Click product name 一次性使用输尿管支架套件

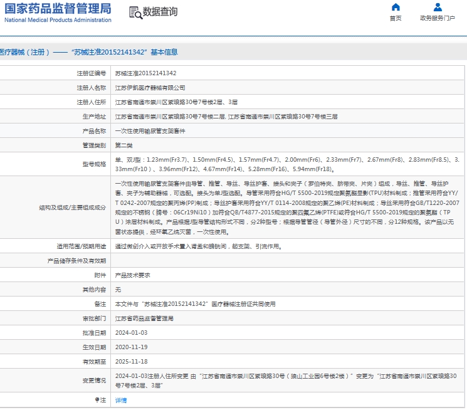click(150, 131)
